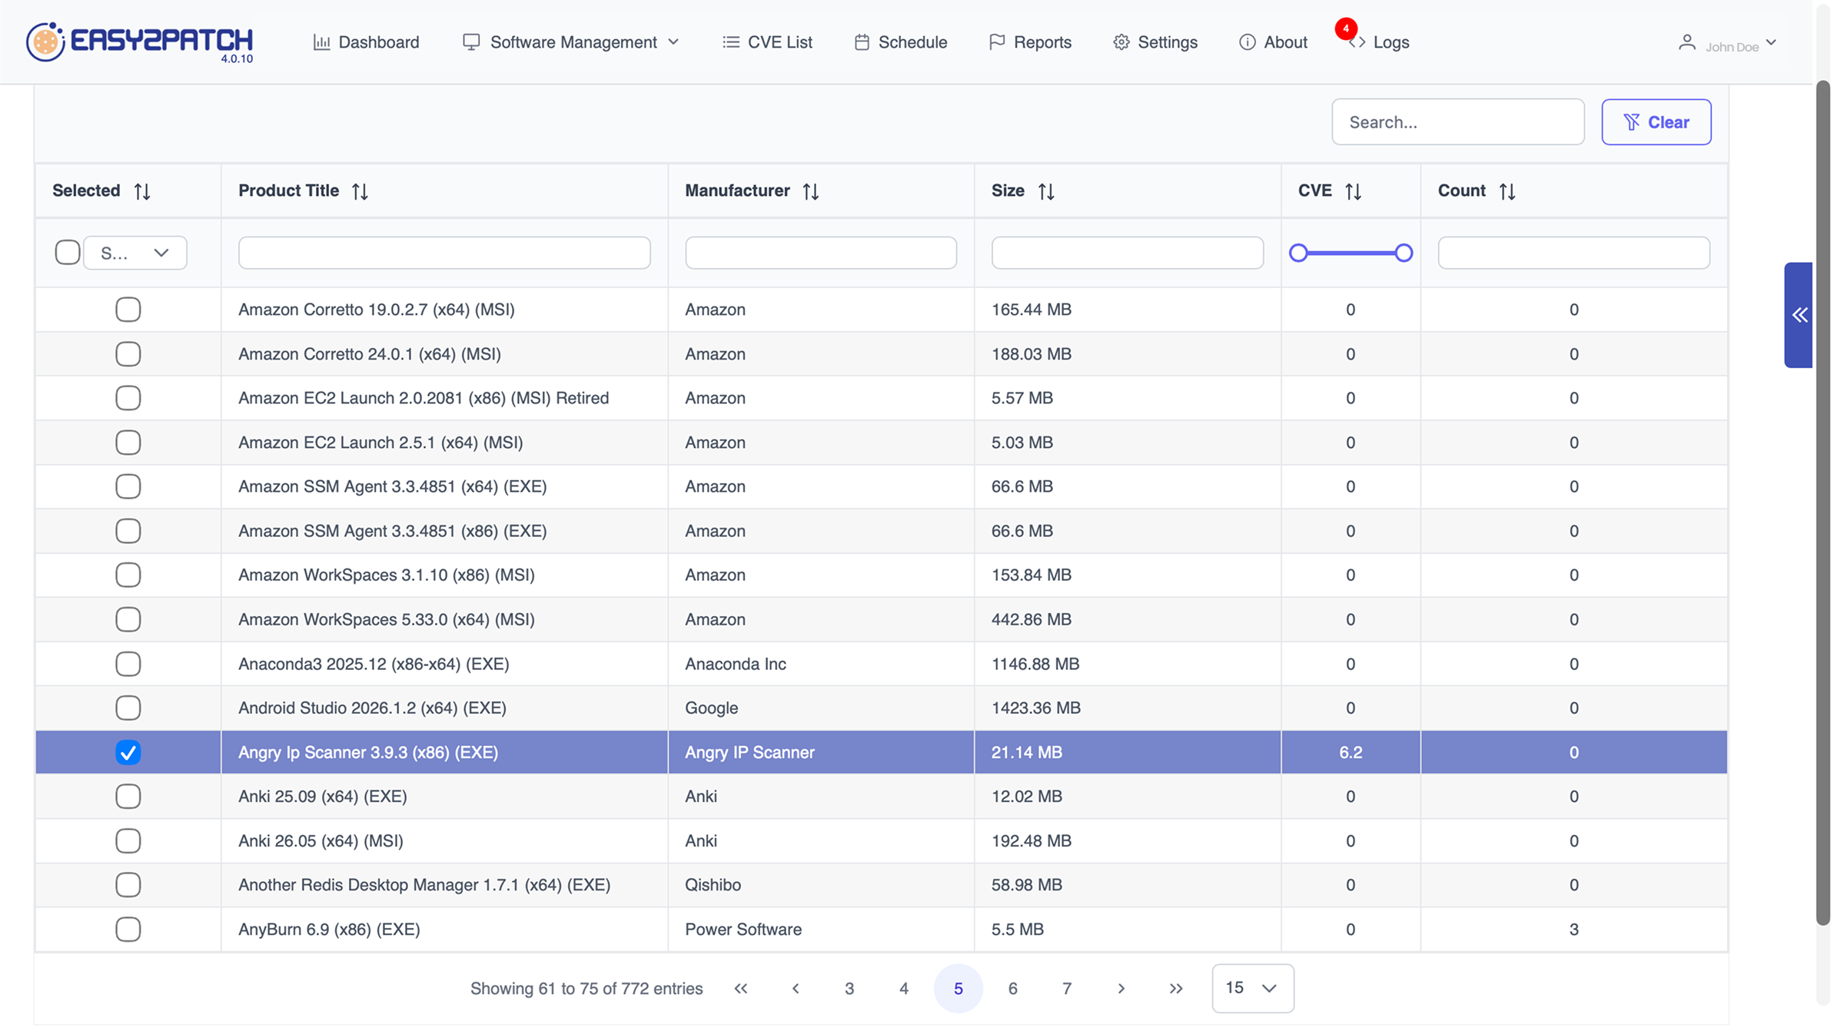The height and width of the screenshot is (1031, 1834).
Task: Click the user profile icon
Action: (1686, 42)
